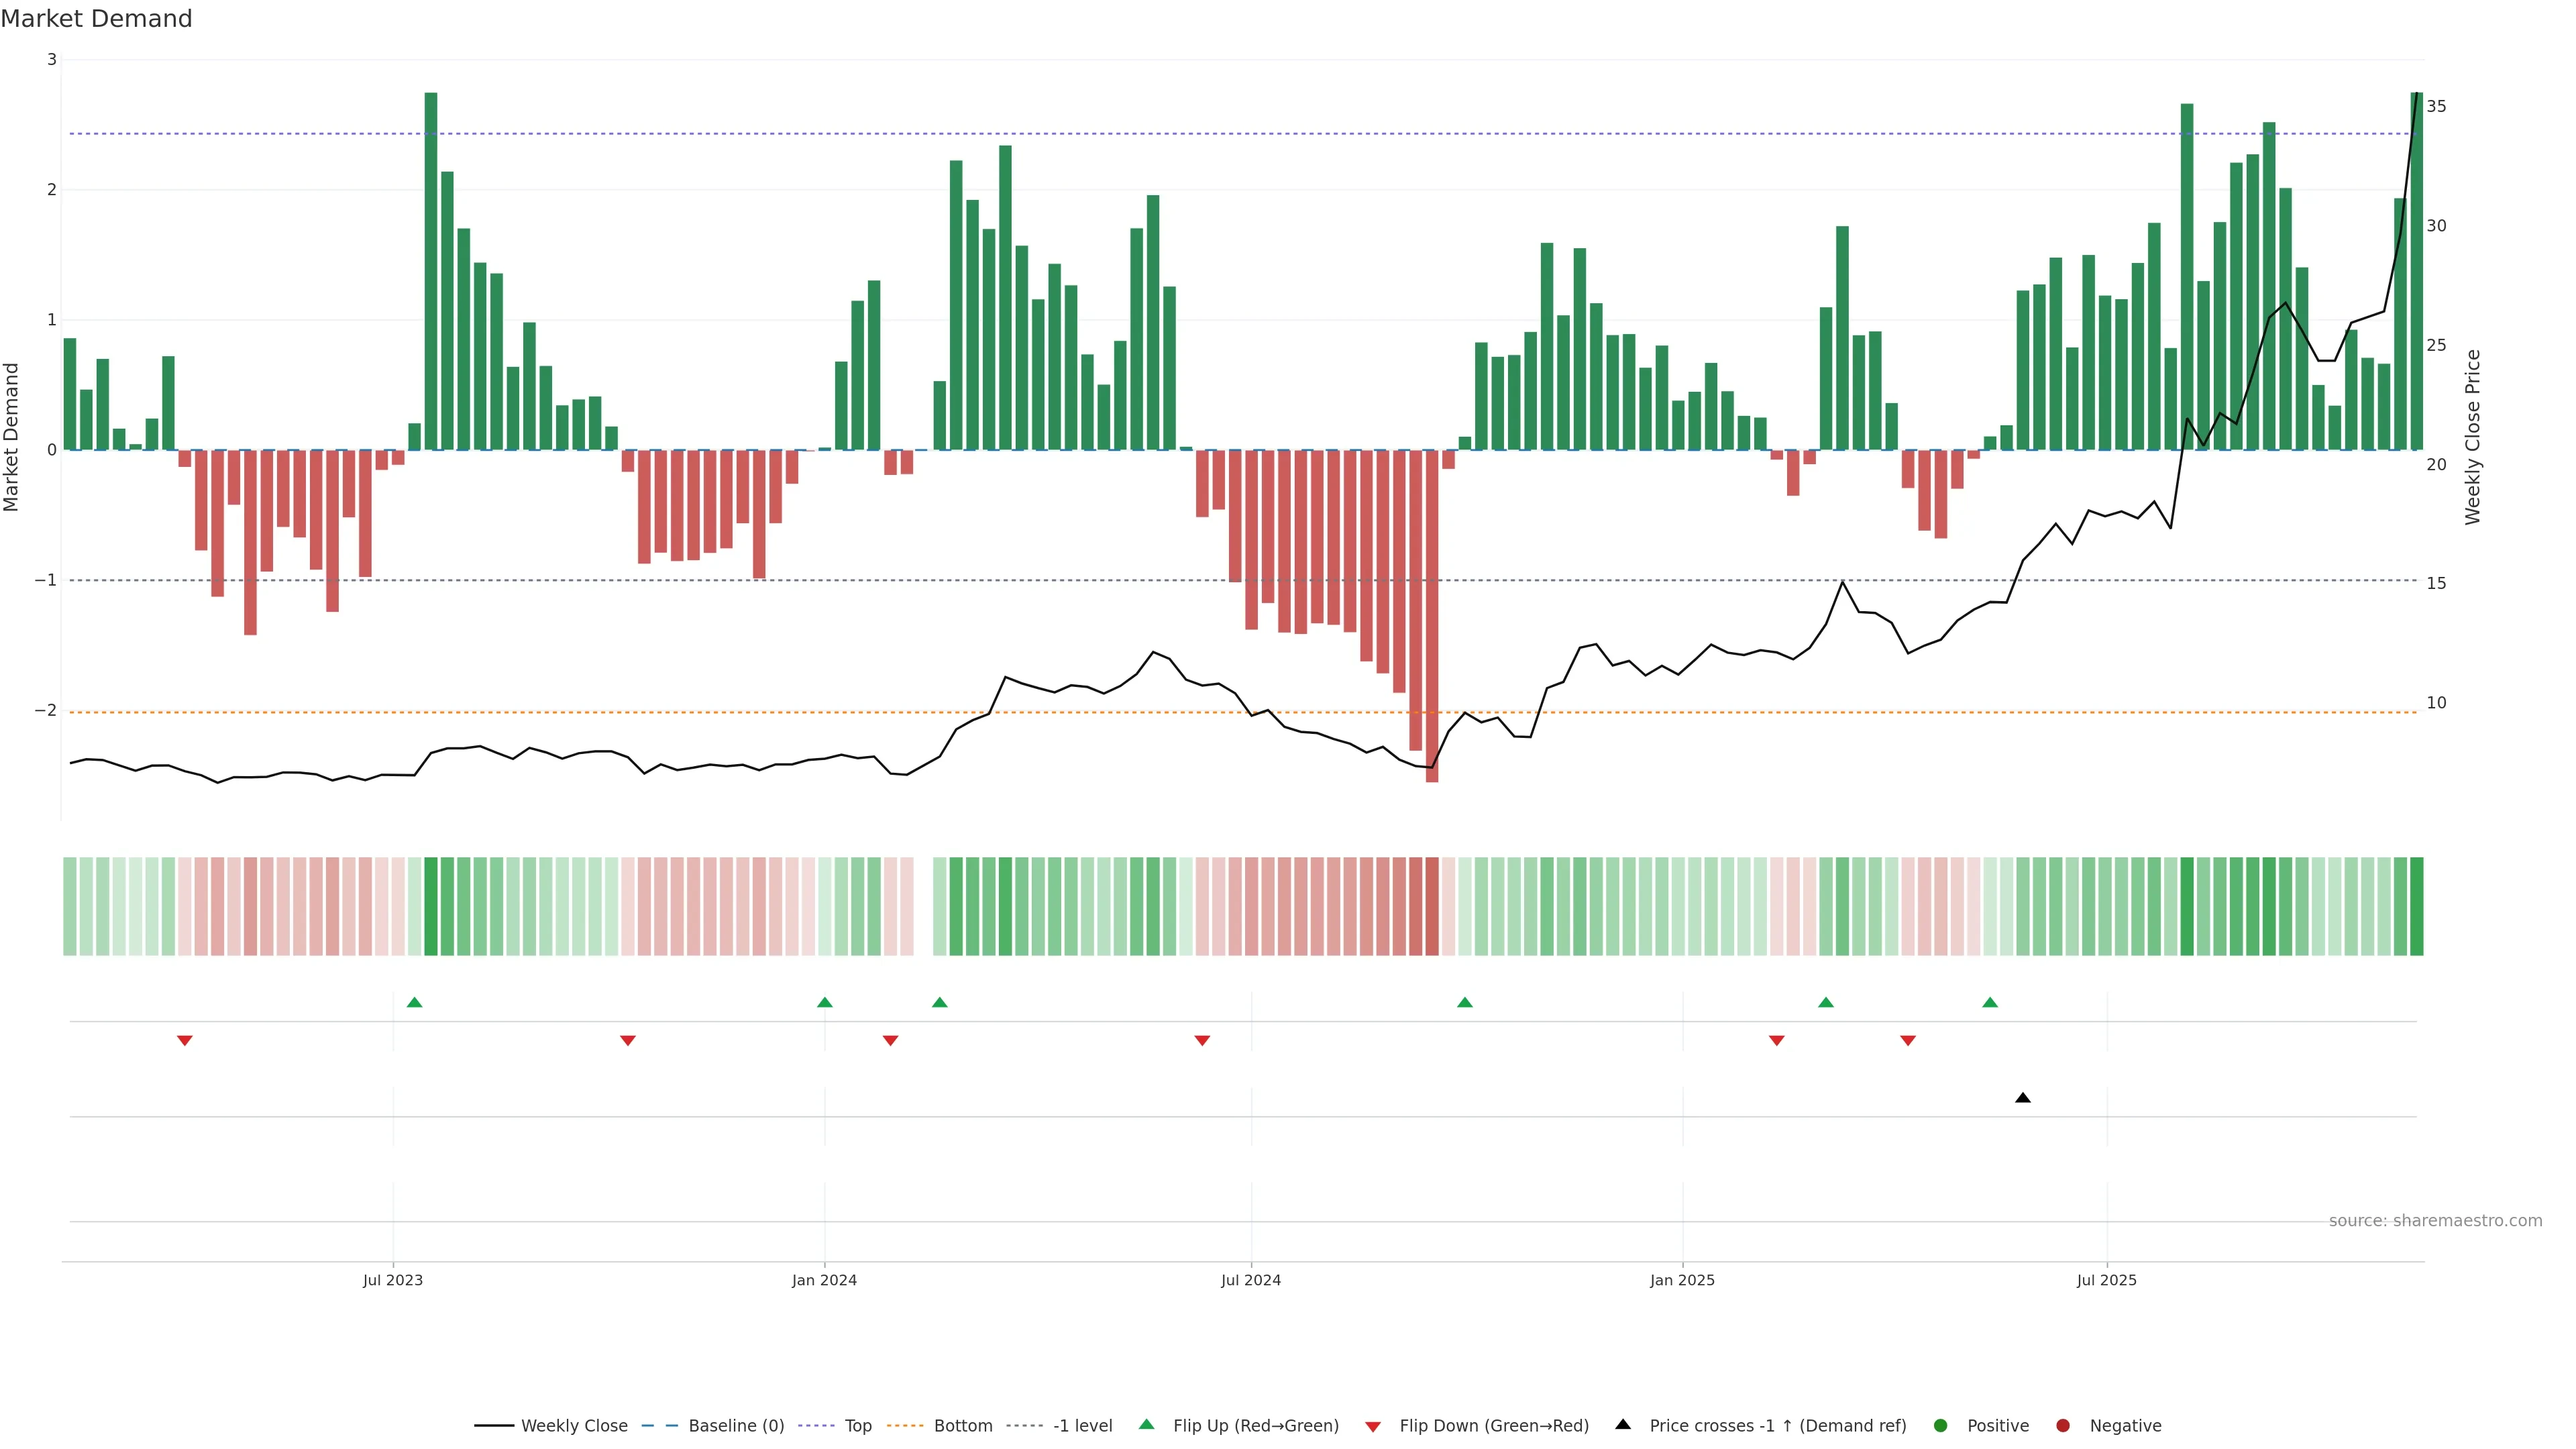Click the Market Demand chart title
Image resolution: width=2576 pixels, height=1449 pixels.
coord(97,19)
